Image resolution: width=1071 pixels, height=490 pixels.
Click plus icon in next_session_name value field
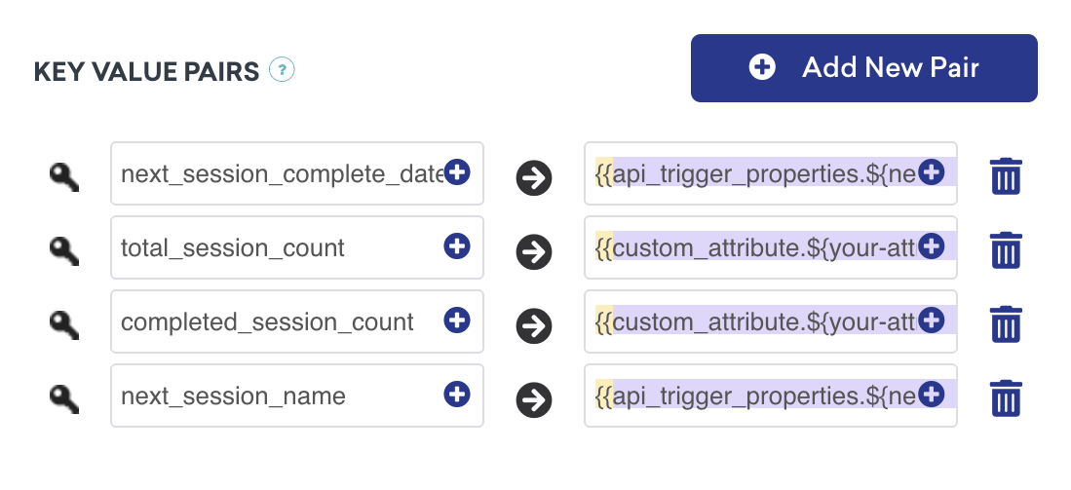click(x=931, y=394)
